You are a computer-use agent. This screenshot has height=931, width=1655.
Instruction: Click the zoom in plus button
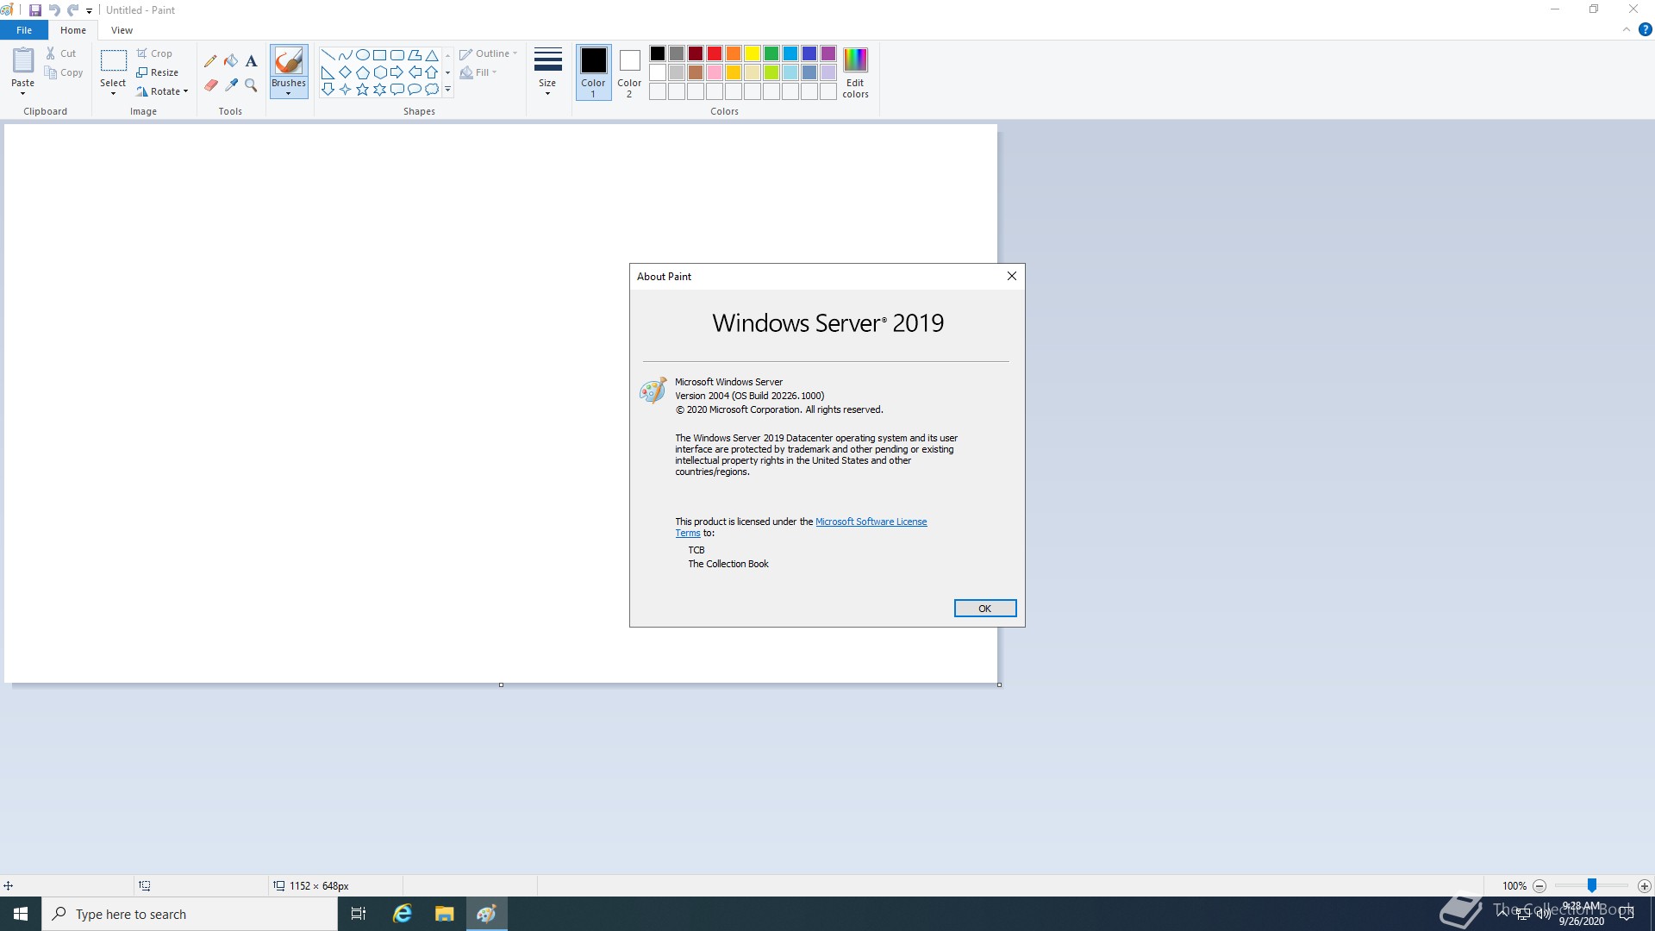coord(1644,886)
